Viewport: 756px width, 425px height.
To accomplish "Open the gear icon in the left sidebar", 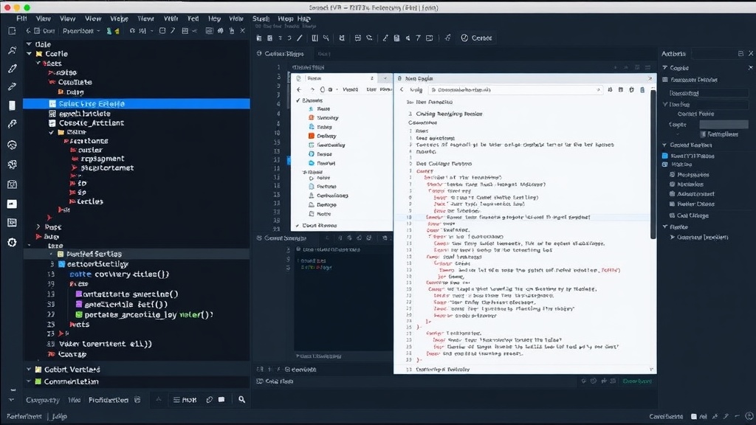I will [x=12, y=242].
